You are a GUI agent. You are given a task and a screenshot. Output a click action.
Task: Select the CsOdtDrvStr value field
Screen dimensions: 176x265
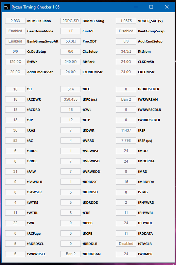pyautogui.click(x=71, y=72)
